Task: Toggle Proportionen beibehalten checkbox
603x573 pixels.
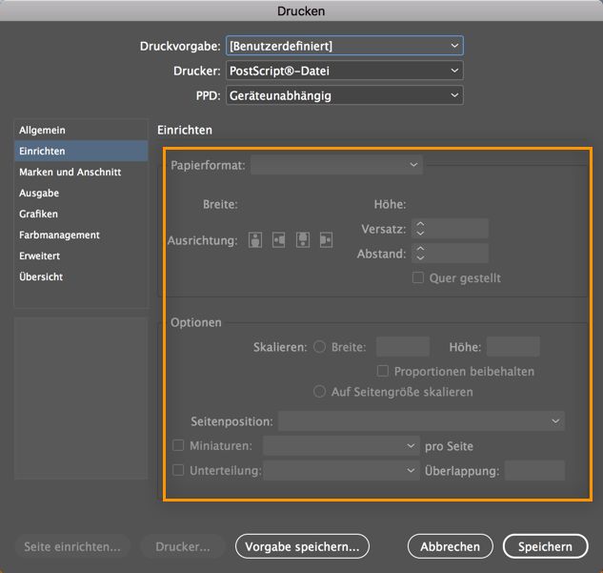Action: pos(383,371)
